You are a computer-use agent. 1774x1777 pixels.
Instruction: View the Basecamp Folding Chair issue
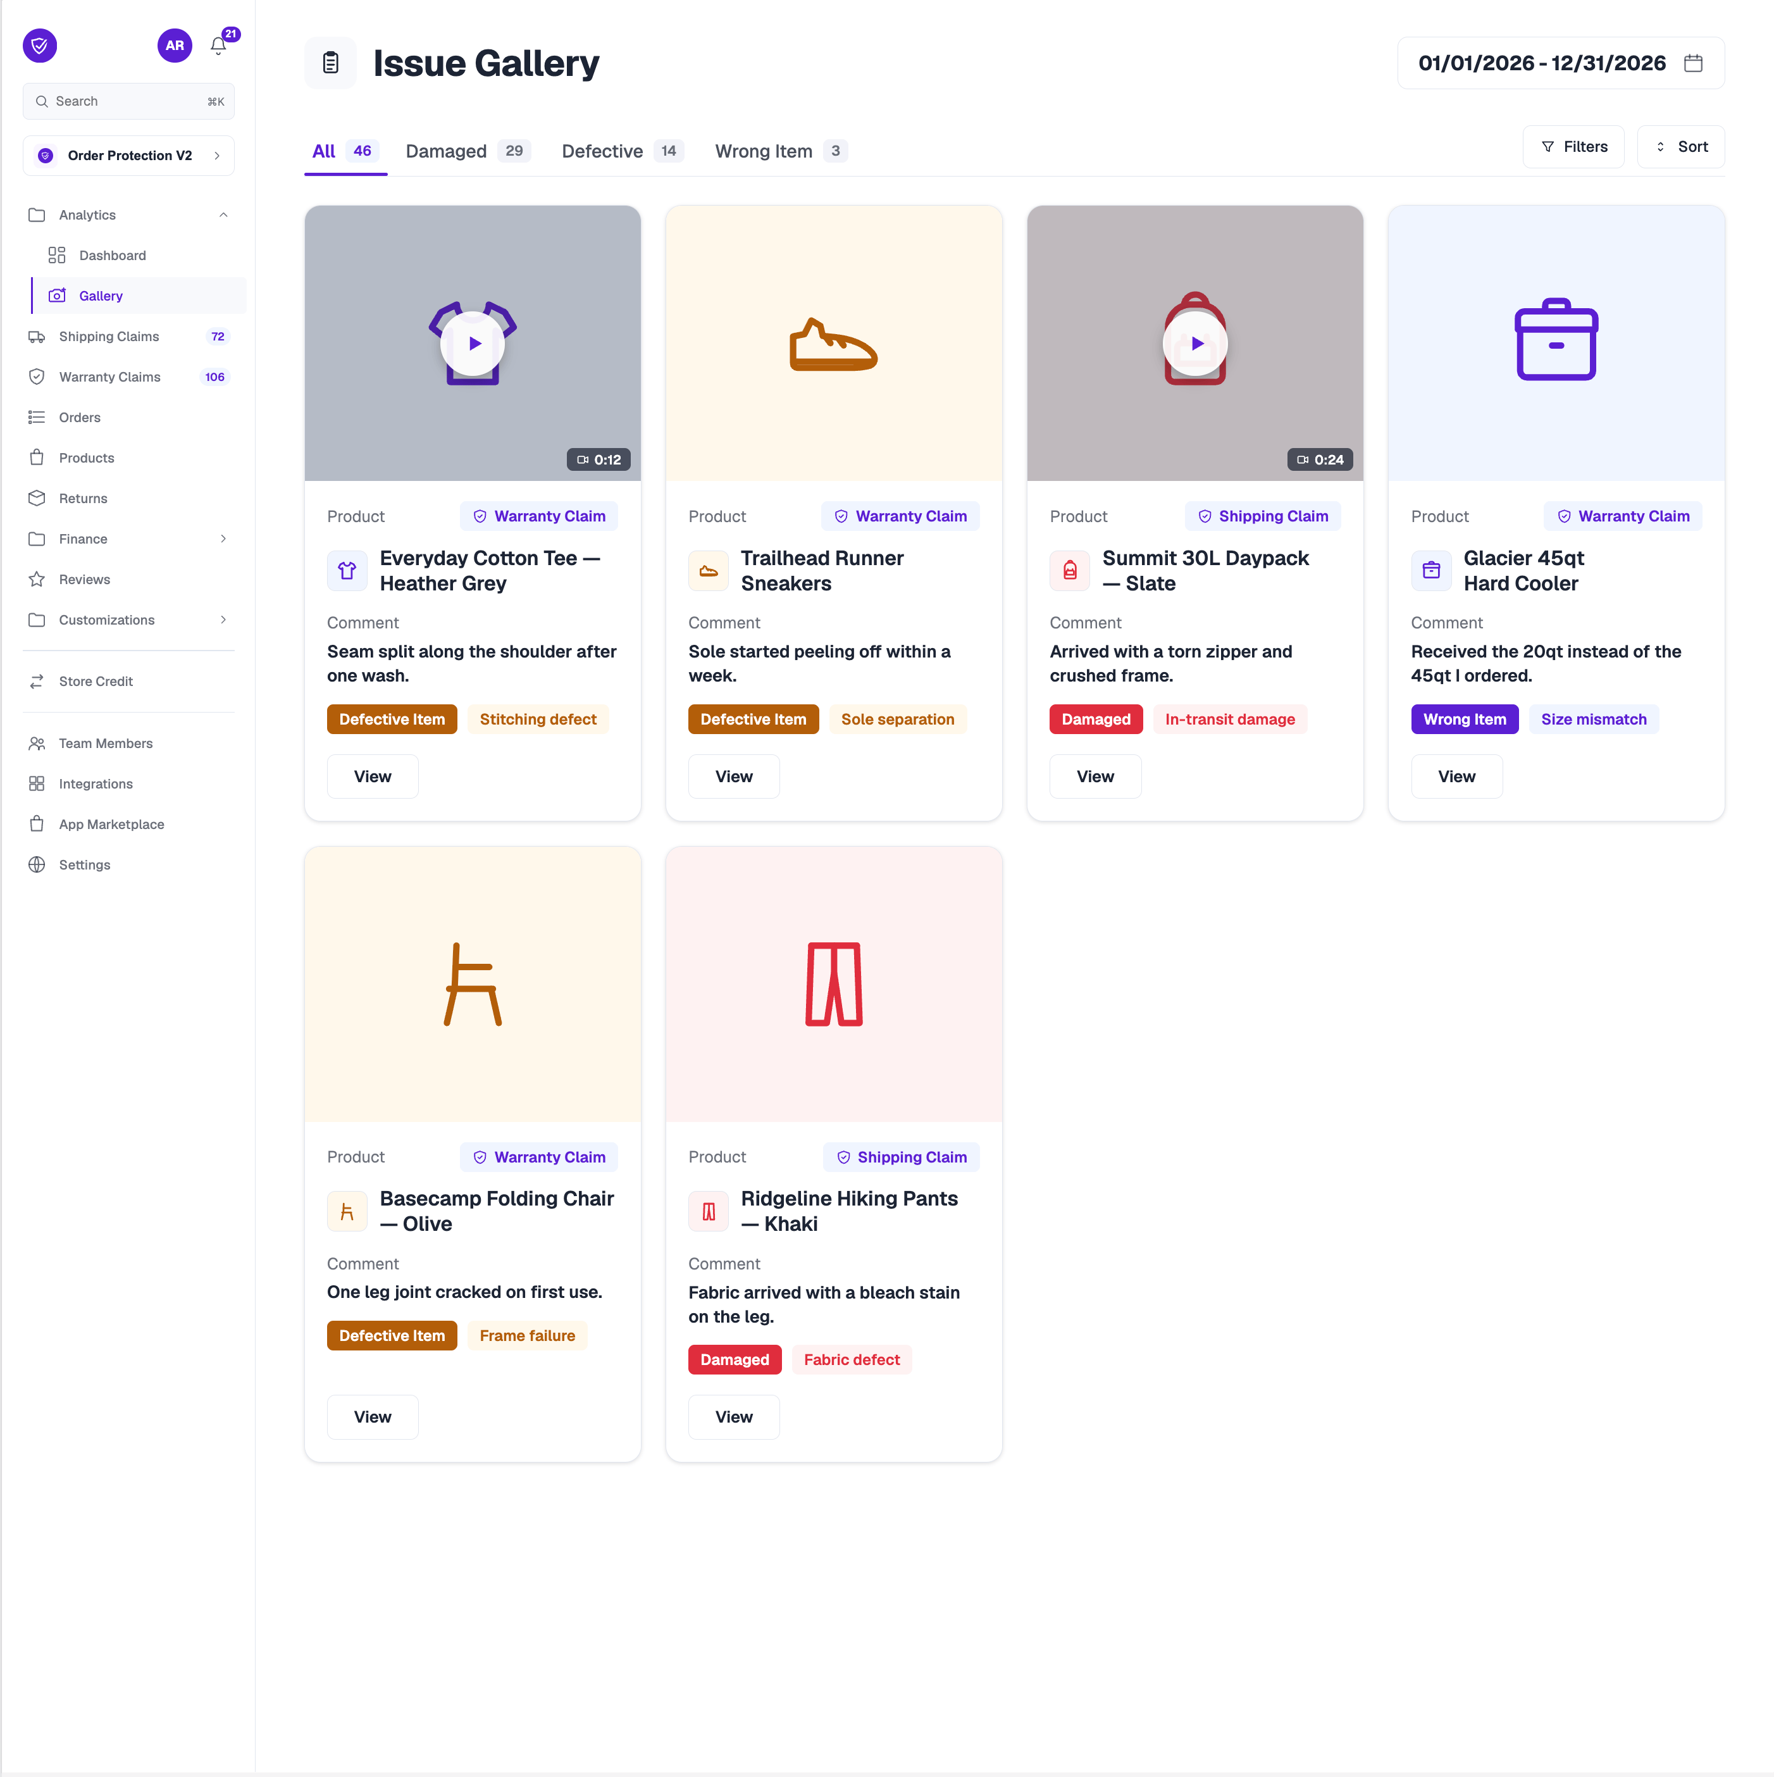[x=373, y=1416]
